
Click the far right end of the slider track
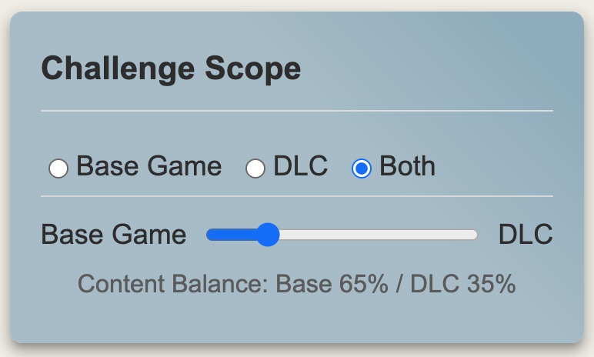pyautogui.click(x=475, y=235)
